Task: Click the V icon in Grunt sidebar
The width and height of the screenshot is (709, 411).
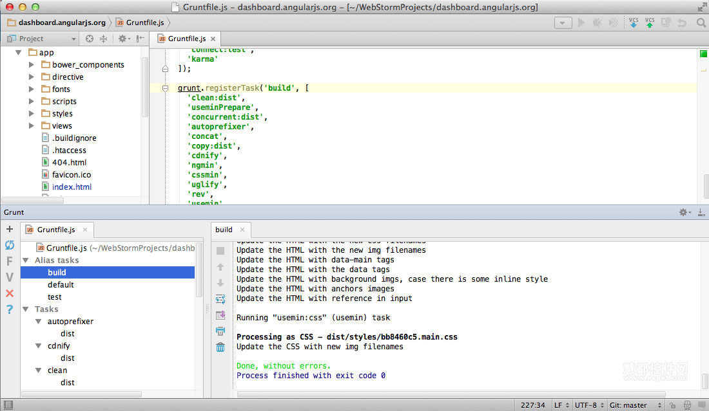Action: click(10, 277)
